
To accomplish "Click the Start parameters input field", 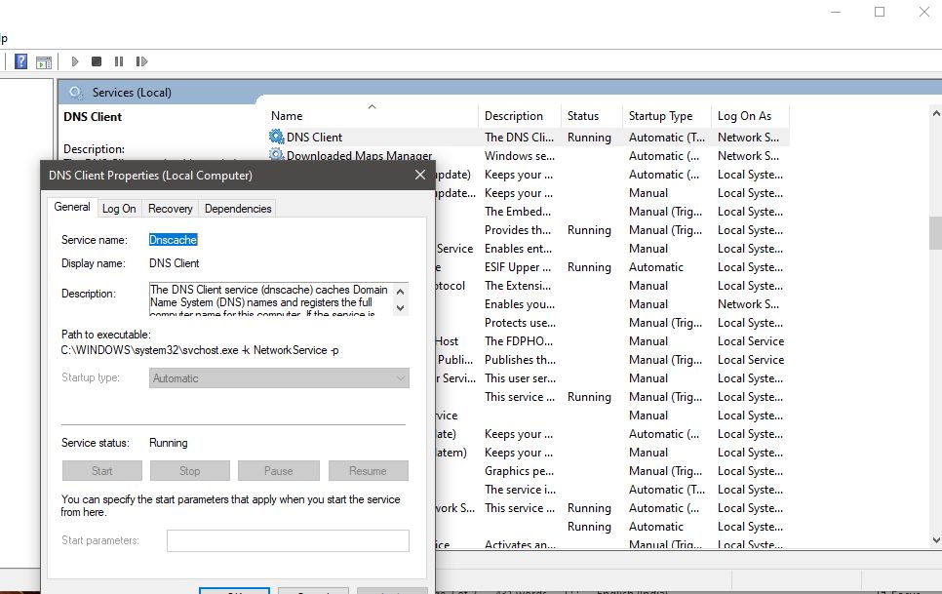I will pyautogui.click(x=288, y=540).
